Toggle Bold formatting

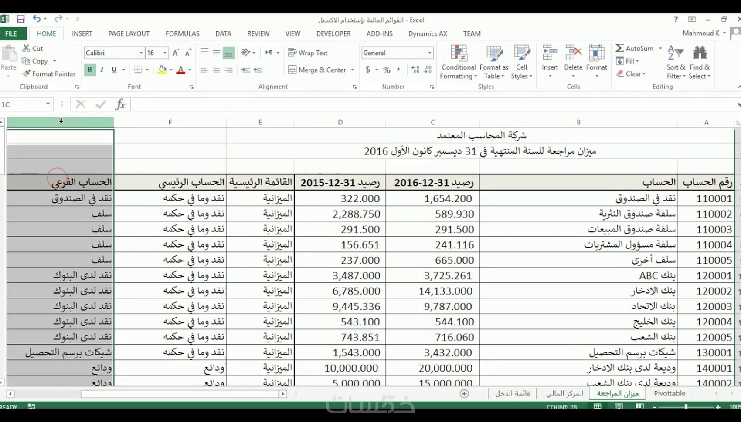[90, 70]
